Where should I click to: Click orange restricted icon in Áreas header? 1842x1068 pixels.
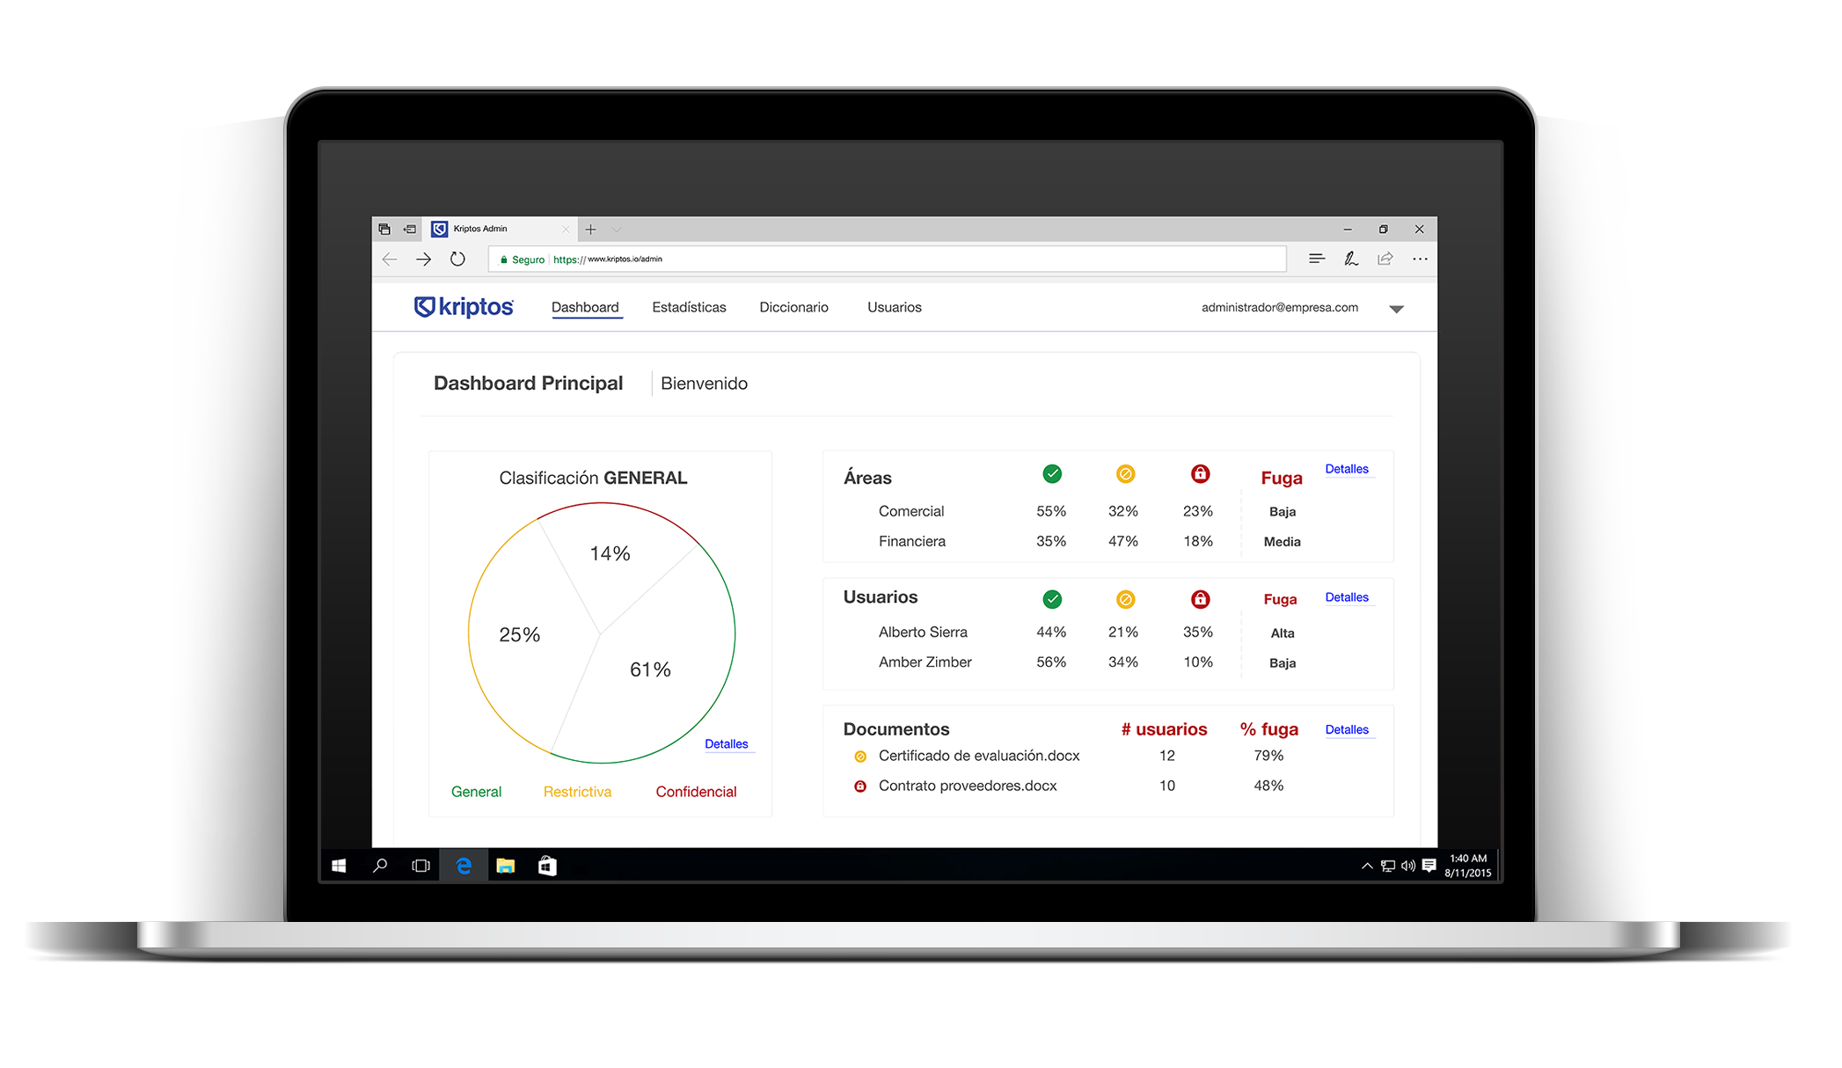pyautogui.click(x=1125, y=474)
